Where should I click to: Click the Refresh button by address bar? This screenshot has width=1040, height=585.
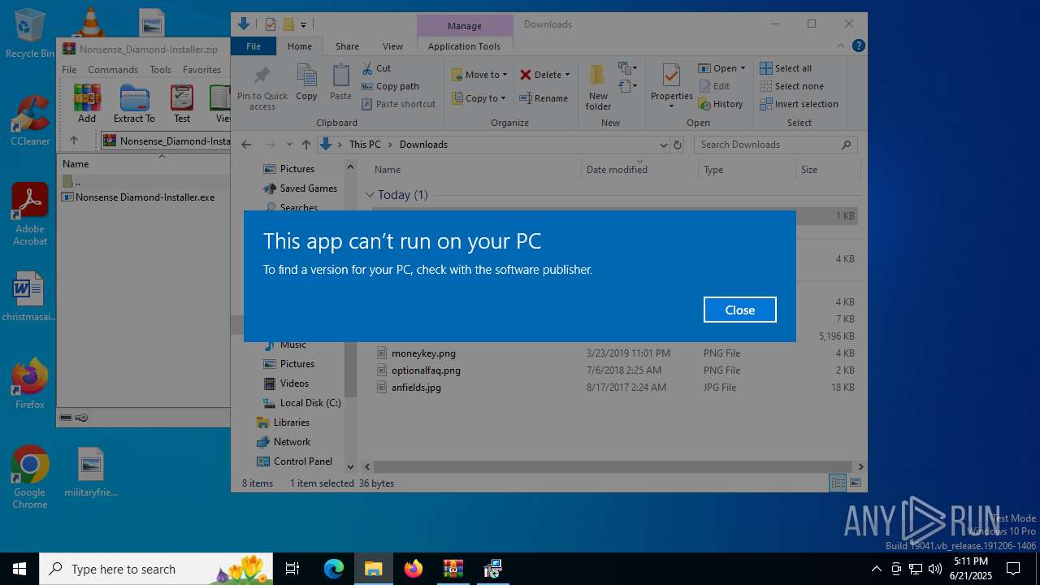pyautogui.click(x=678, y=145)
